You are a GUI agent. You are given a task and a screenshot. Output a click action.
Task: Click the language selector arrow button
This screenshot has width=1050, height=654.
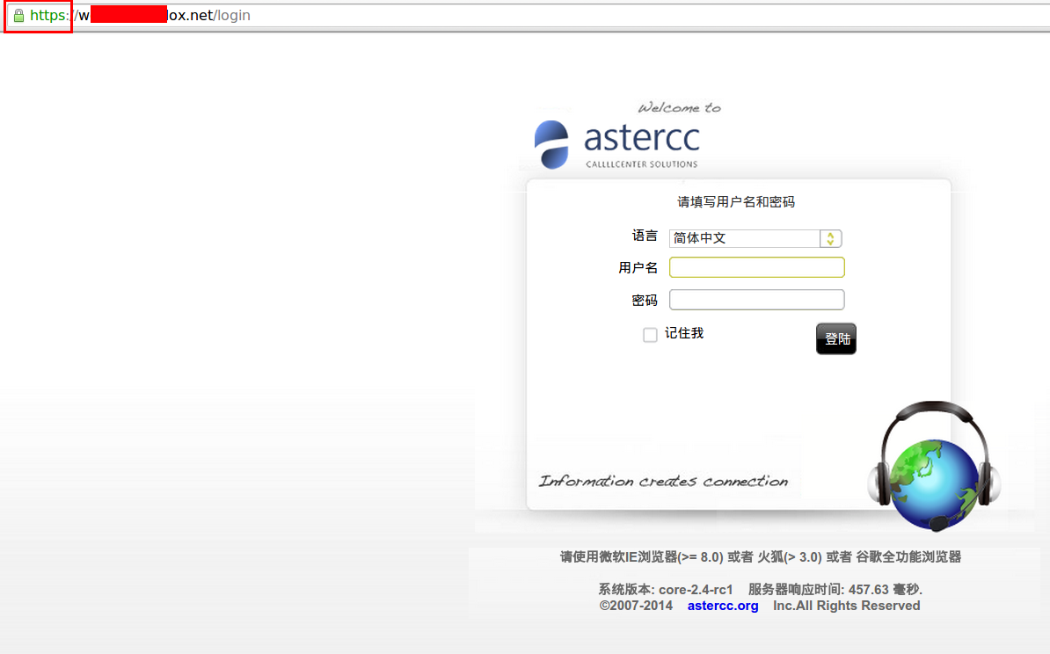[x=831, y=238]
